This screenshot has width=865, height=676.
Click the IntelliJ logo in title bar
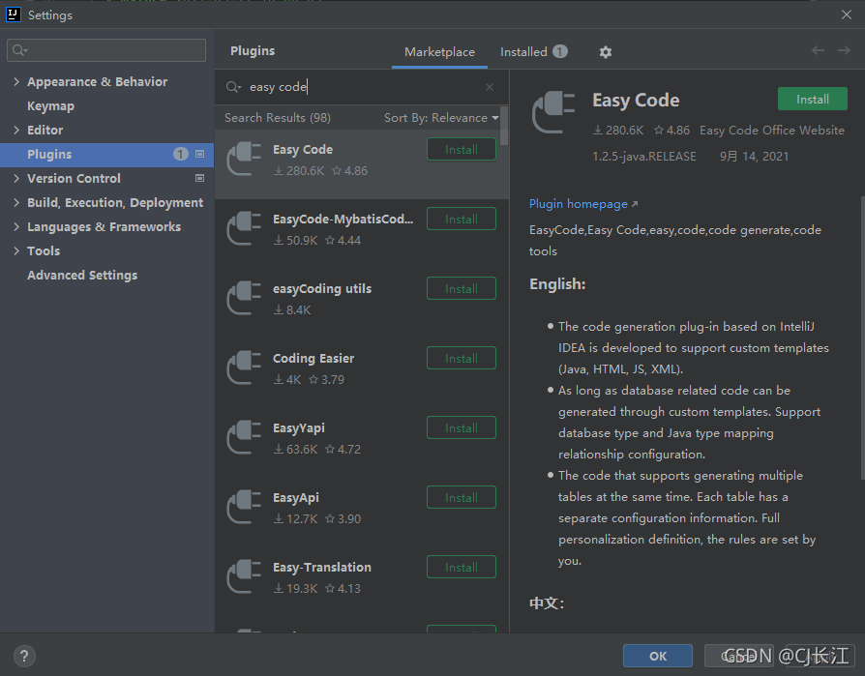(x=14, y=15)
